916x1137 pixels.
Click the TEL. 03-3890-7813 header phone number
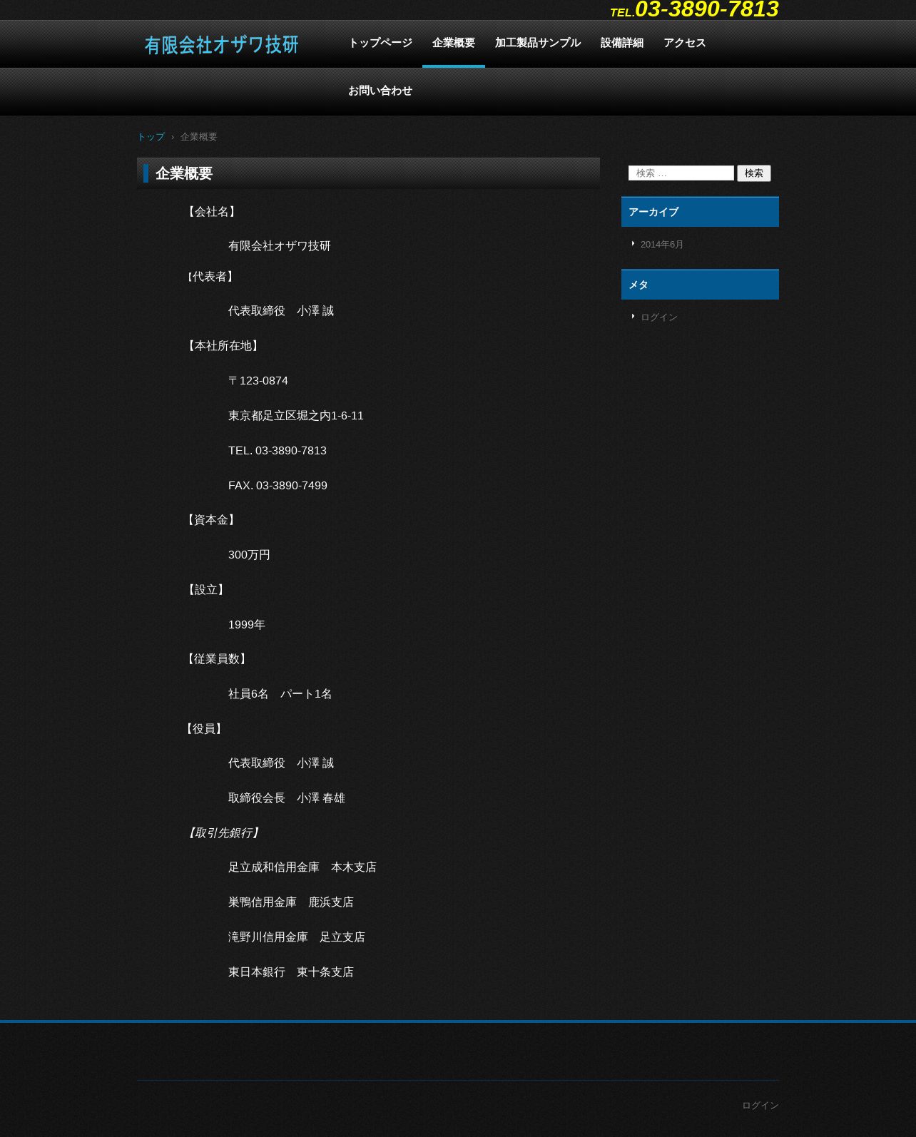pos(694,10)
